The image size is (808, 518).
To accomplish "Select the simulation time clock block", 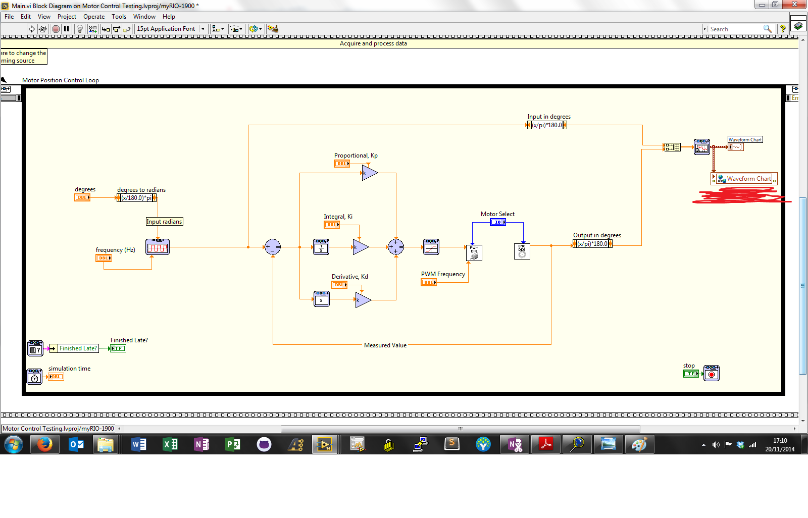I will (x=34, y=376).
